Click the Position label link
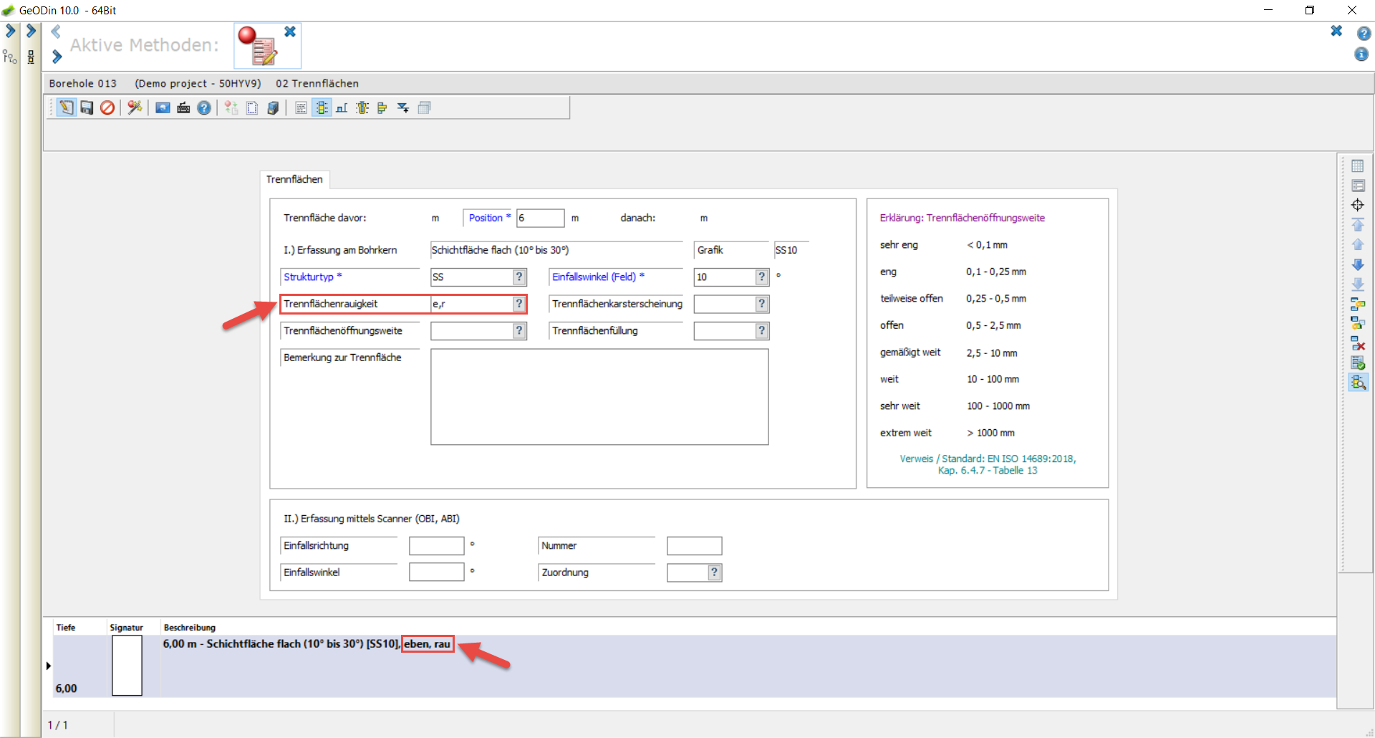 [490, 218]
